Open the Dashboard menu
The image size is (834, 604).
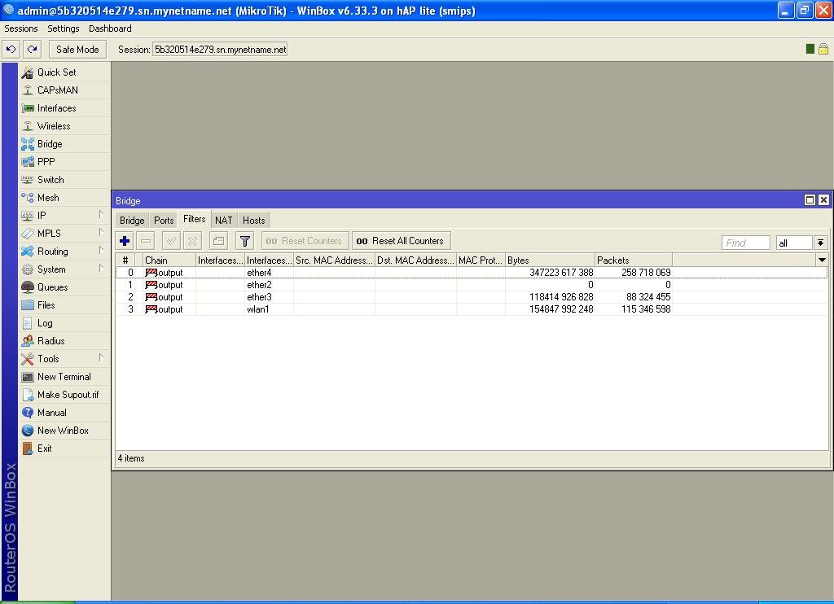coord(110,28)
